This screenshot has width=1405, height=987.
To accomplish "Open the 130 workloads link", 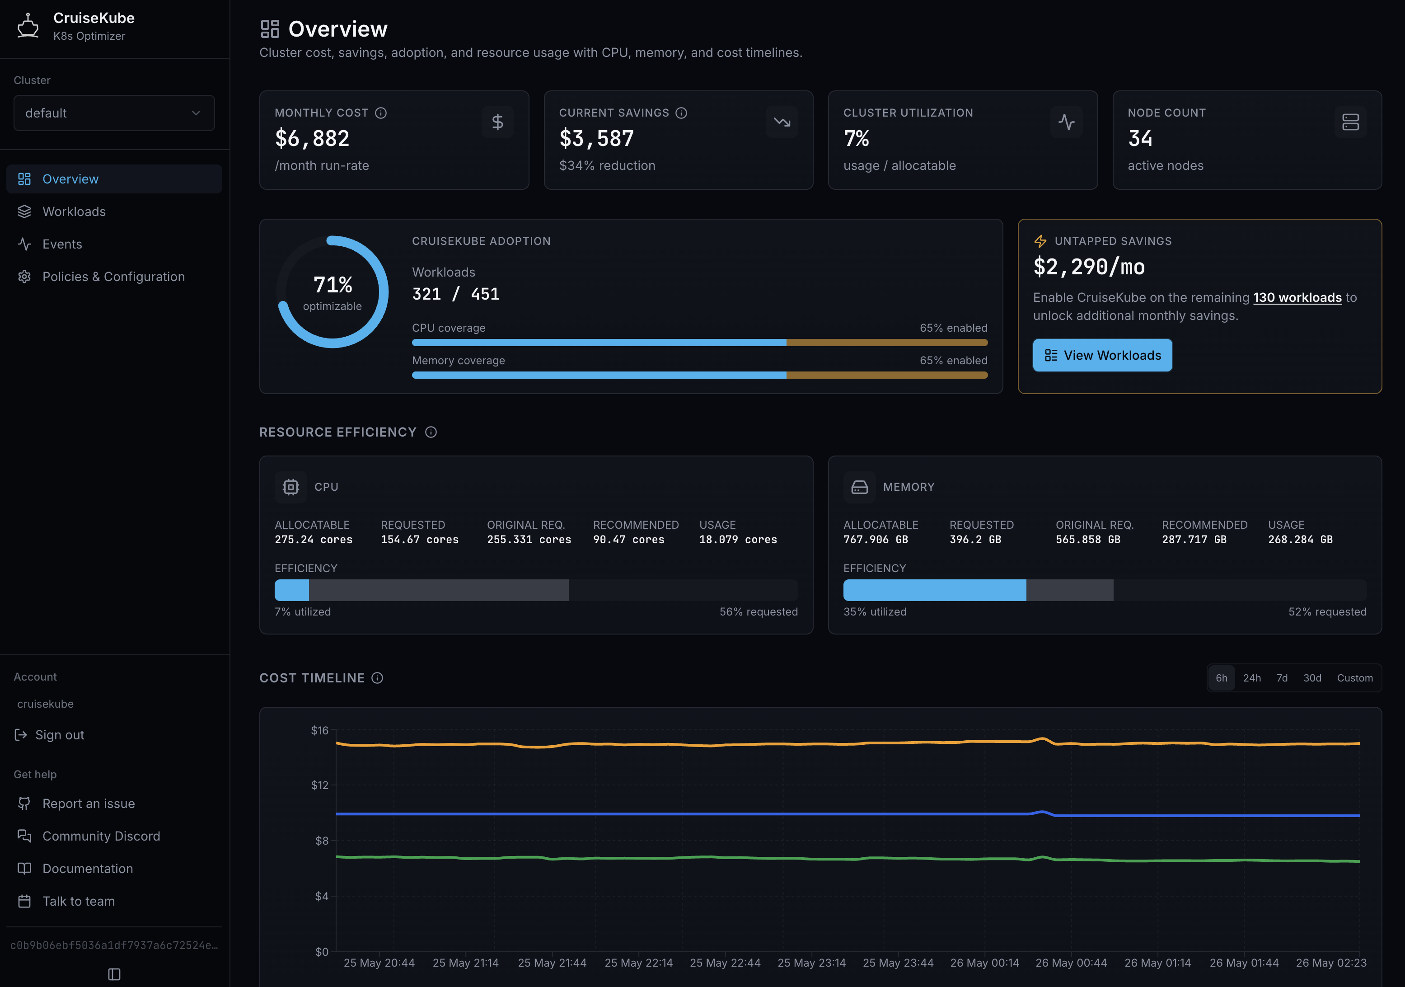I will point(1297,297).
